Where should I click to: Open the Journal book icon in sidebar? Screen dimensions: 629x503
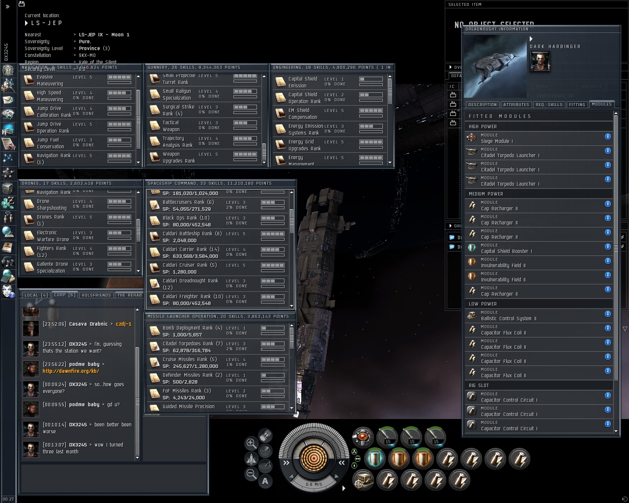point(8,247)
